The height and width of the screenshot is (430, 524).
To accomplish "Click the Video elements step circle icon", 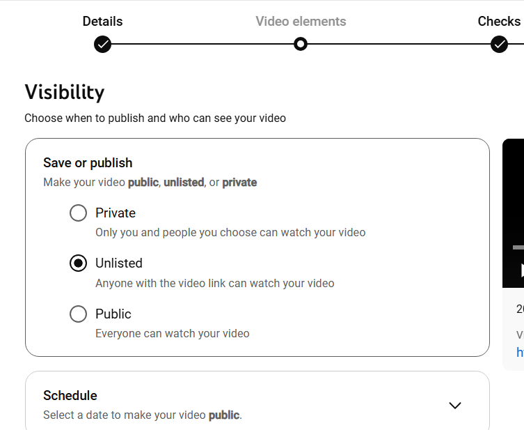I will coord(301,45).
